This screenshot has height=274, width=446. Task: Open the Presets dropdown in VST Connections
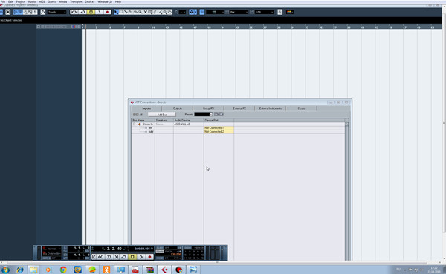[203, 115]
